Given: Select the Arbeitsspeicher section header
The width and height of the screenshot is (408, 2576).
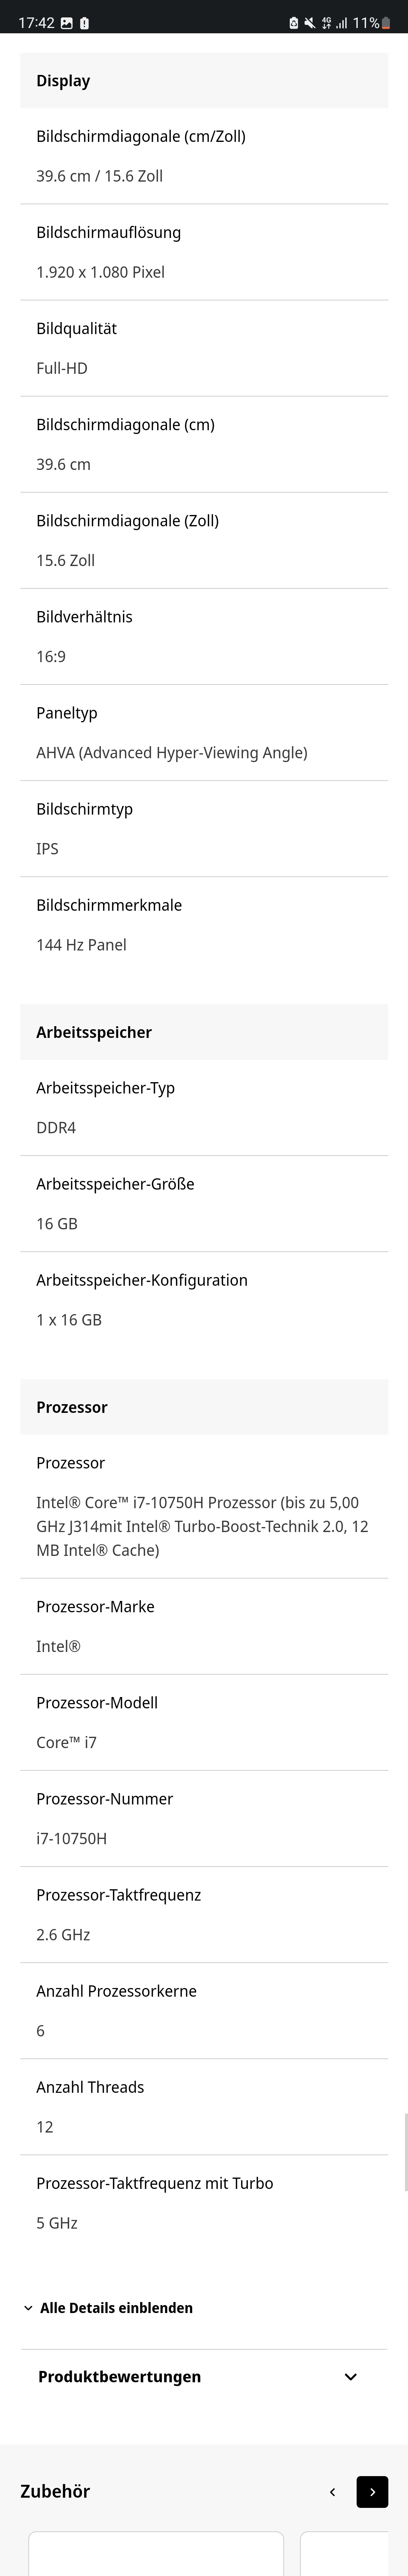Looking at the screenshot, I should (x=204, y=1031).
